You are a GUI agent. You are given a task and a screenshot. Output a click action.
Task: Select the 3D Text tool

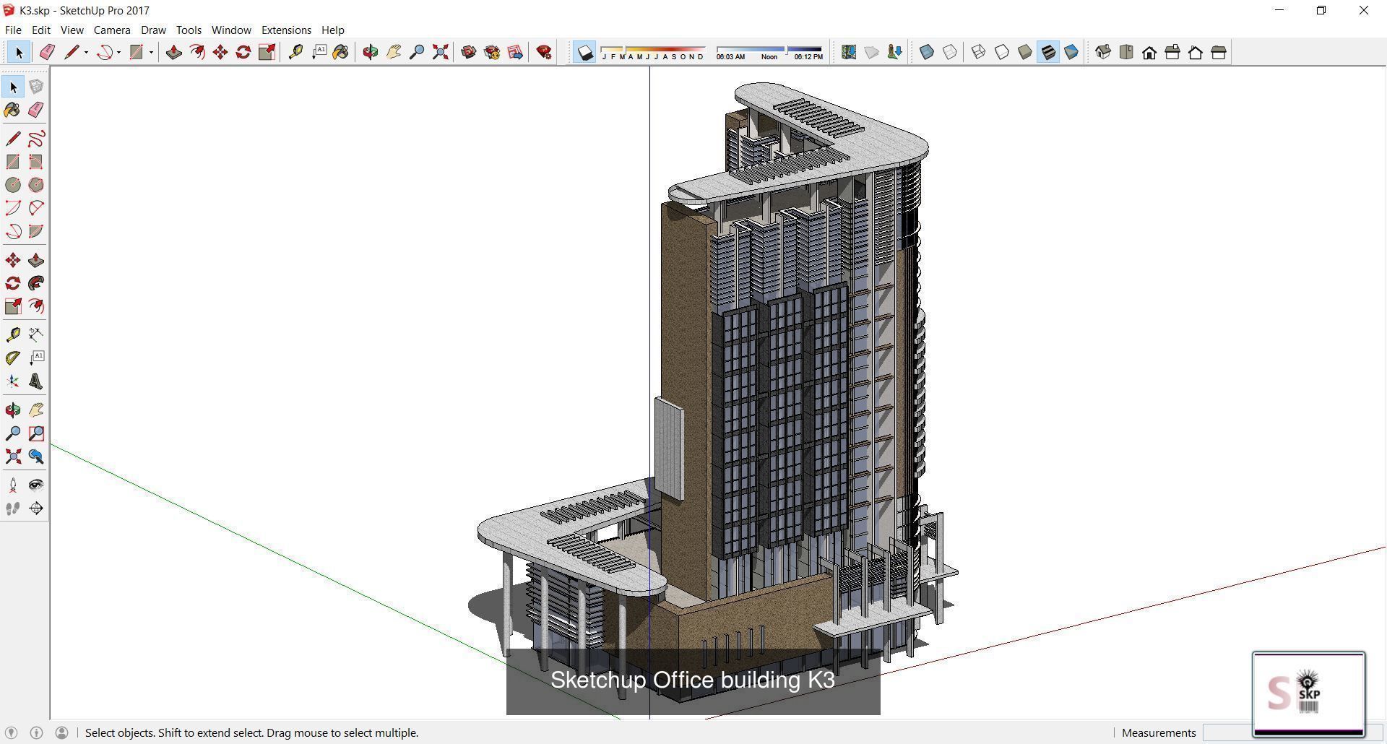click(36, 381)
